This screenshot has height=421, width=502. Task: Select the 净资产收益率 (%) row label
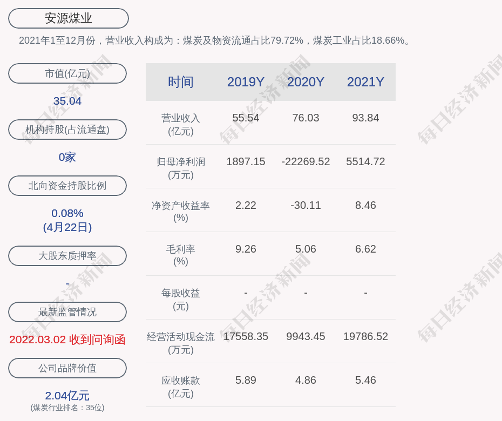(x=181, y=212)
